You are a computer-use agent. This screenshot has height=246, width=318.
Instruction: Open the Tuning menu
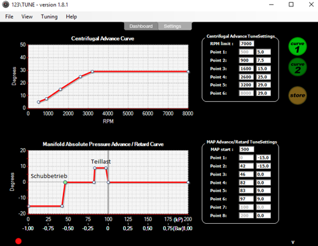coord(49,17)
